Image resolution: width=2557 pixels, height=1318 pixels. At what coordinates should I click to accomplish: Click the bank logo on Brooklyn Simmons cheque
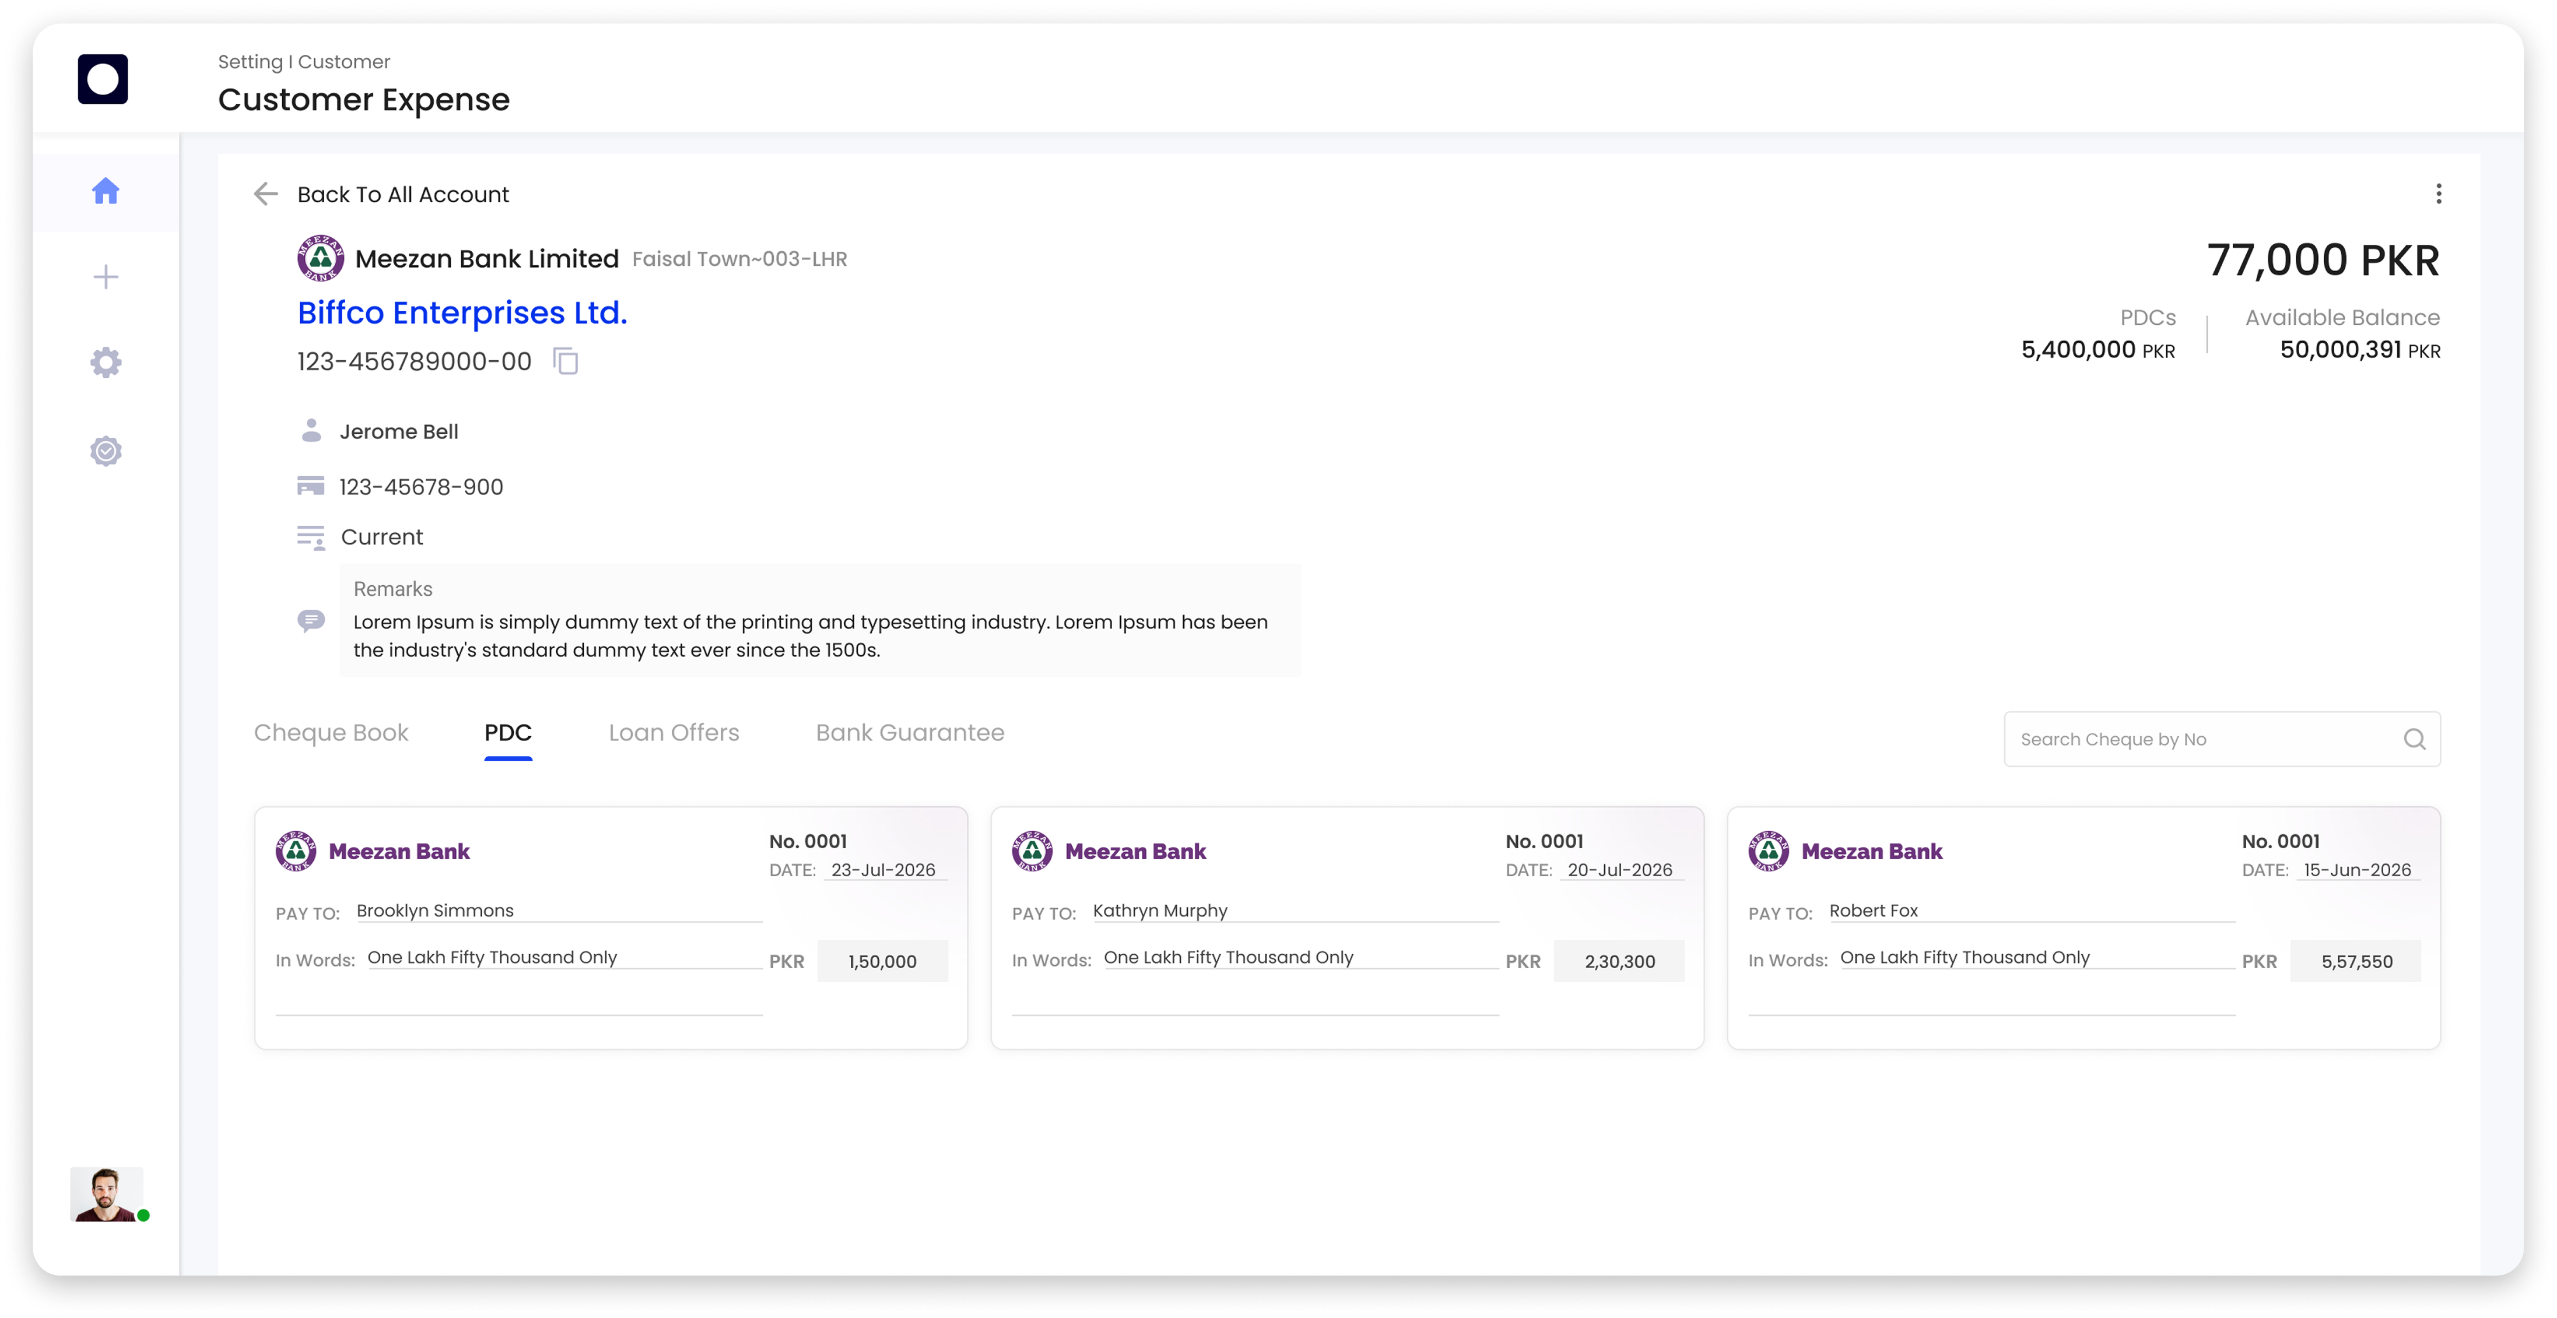[x=296, y=850]
